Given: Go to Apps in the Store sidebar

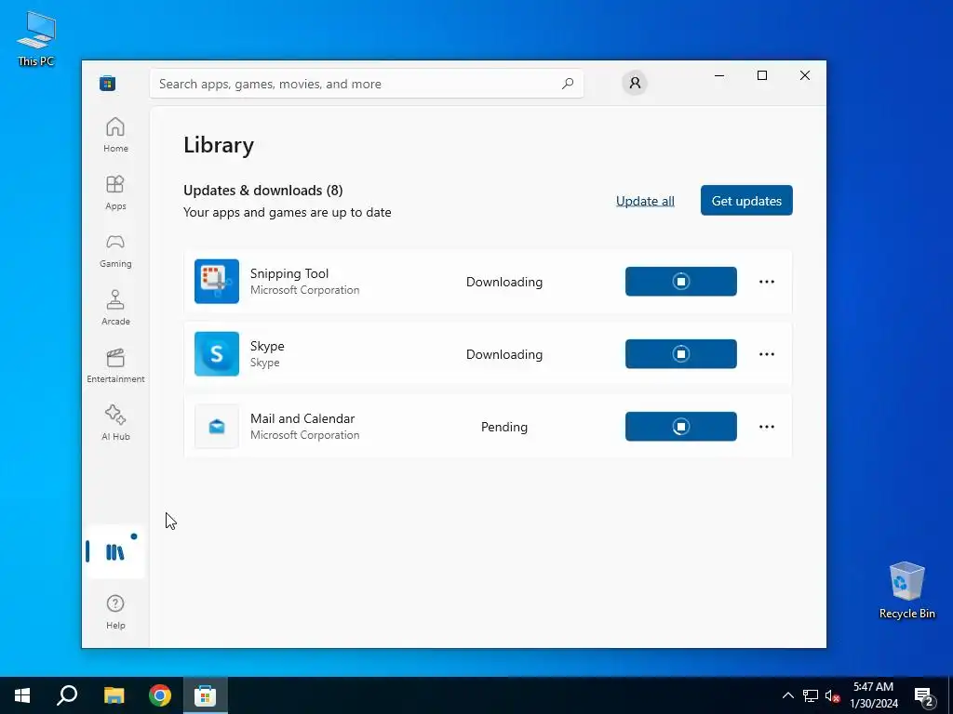Looking at the screenshot, I should (x=115, y=192).
